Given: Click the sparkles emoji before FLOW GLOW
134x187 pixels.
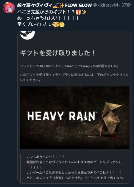Looking at the screenshot, I should (x=62, y=5).
